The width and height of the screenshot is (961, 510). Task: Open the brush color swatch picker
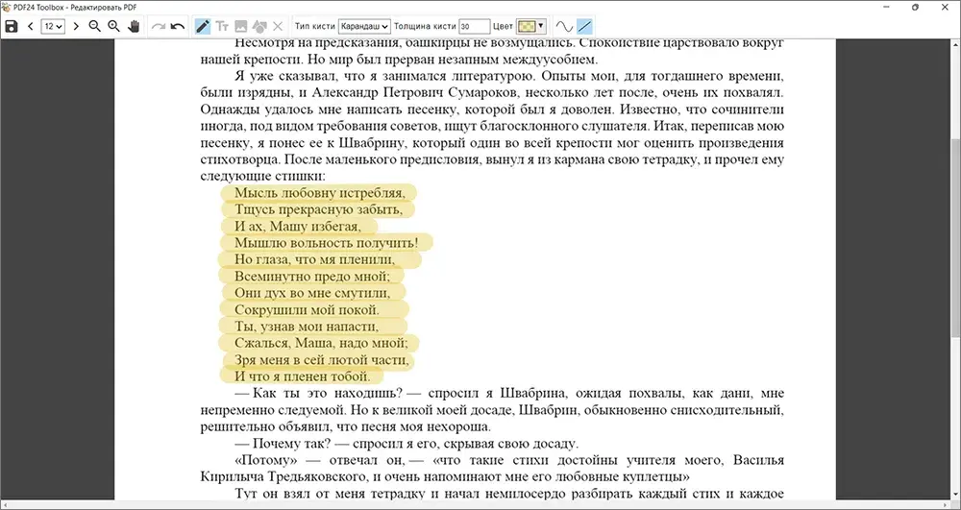(527, 26)
